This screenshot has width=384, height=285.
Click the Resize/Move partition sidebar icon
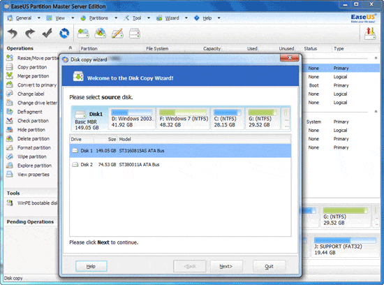10,58
